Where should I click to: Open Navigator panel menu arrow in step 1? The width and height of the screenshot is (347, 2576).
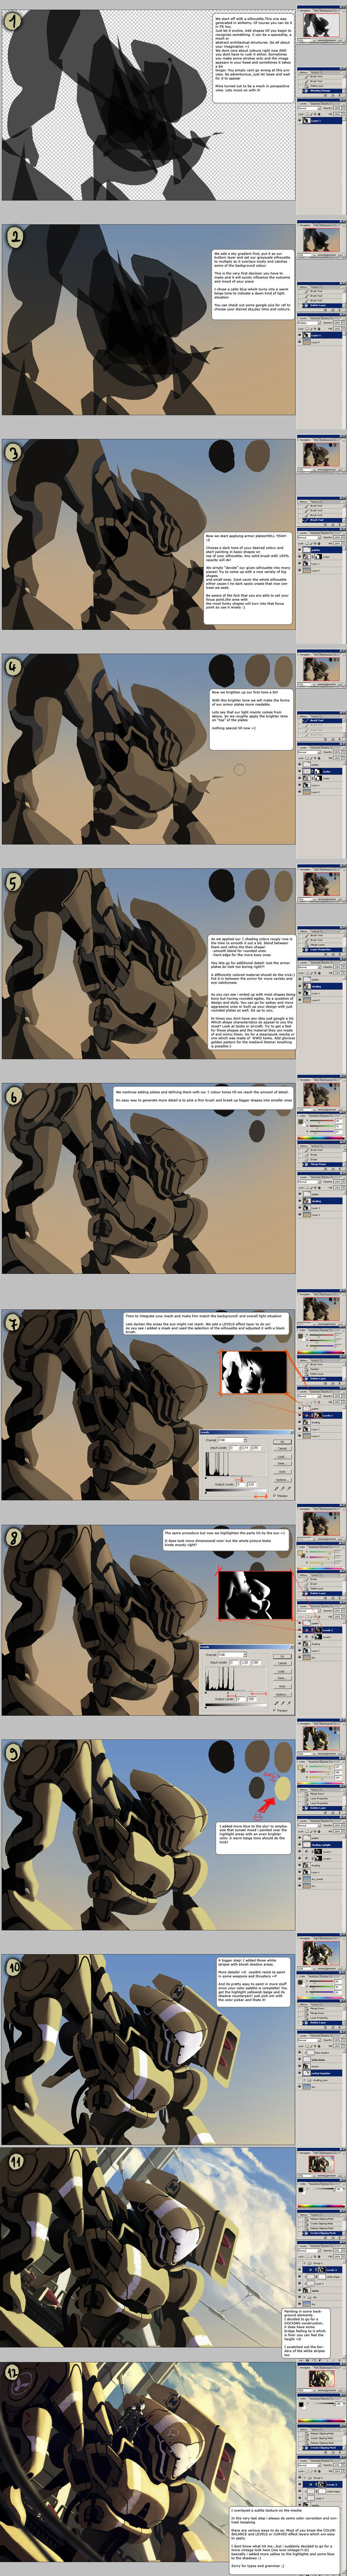click(x=344, y=11)
